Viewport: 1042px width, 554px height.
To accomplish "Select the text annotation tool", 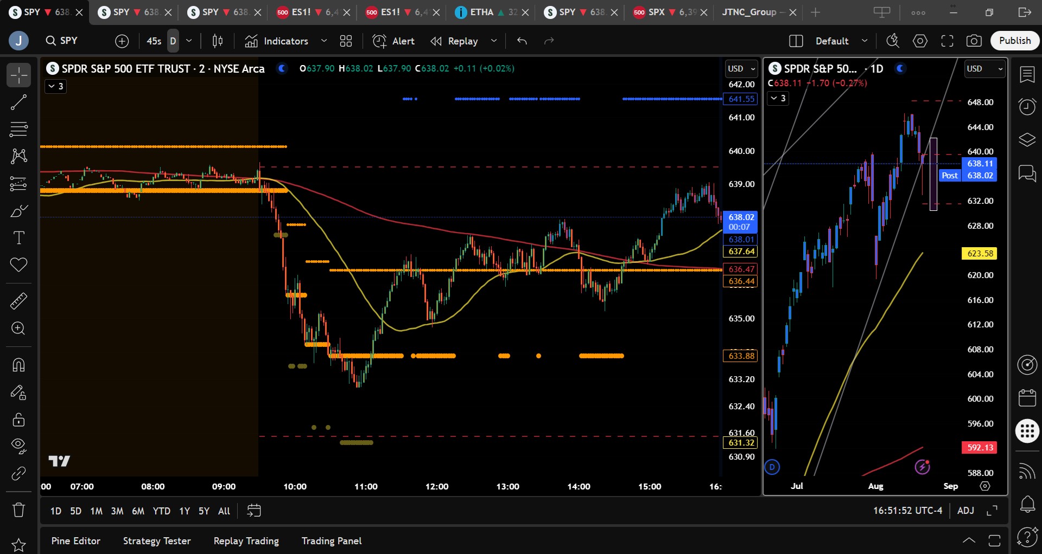I will click(x=18, y=237).
